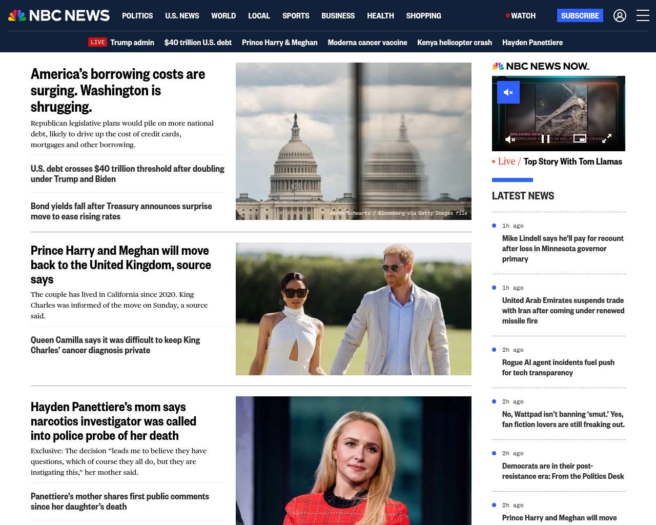Viewport: 656px width, 525px height.
Task: Open the Moderna cancer vaccine topic
Action: point(367,43)
